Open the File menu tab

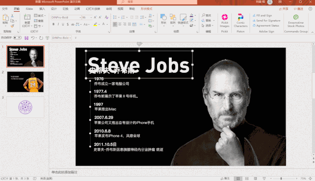[4, 9]
